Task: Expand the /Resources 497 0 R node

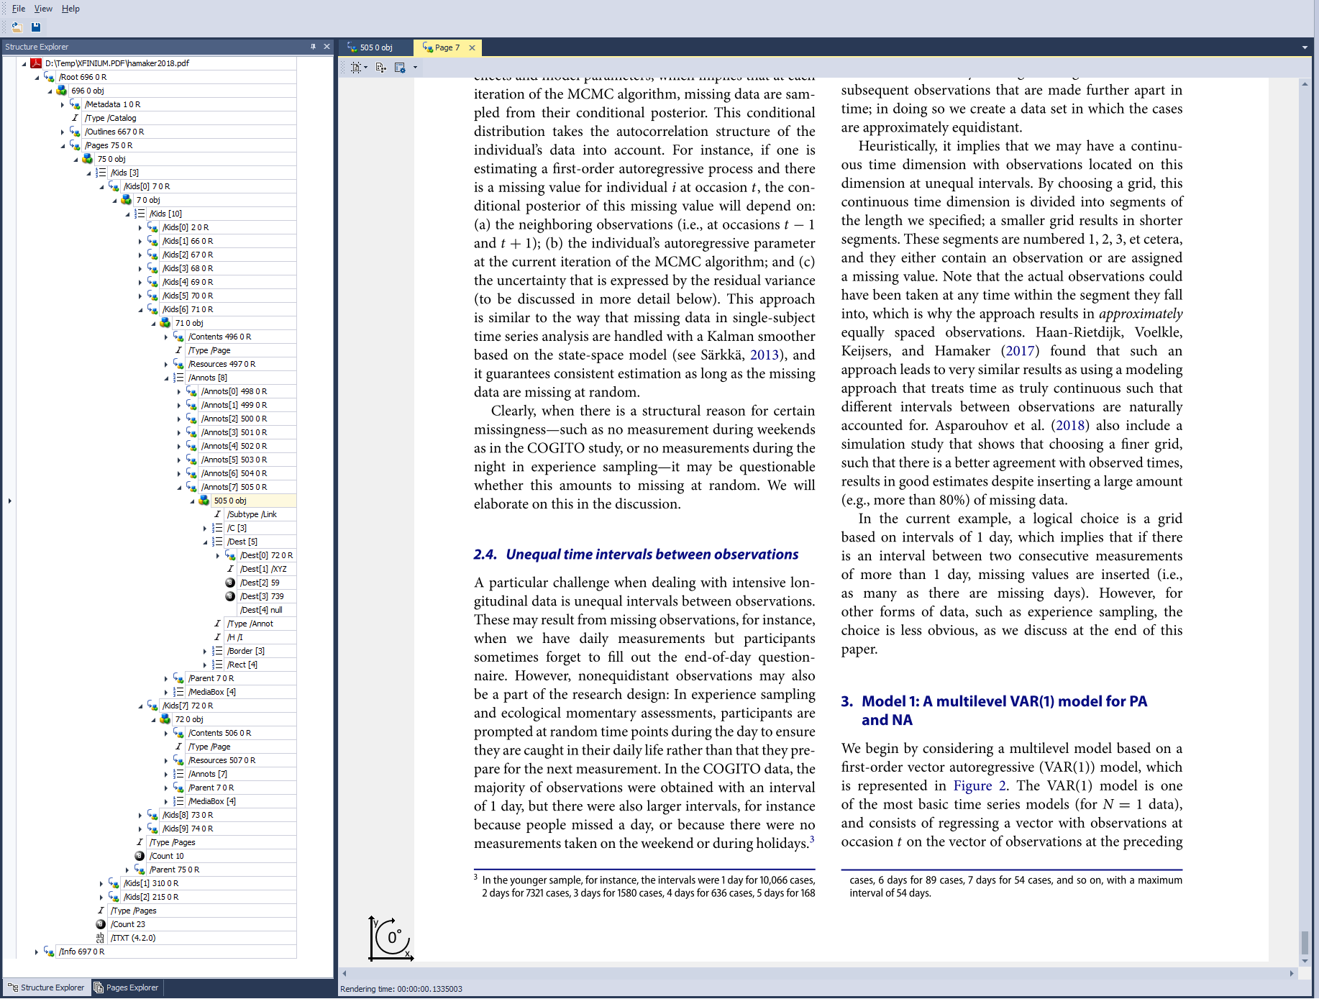Action: (x=166, y=365)
